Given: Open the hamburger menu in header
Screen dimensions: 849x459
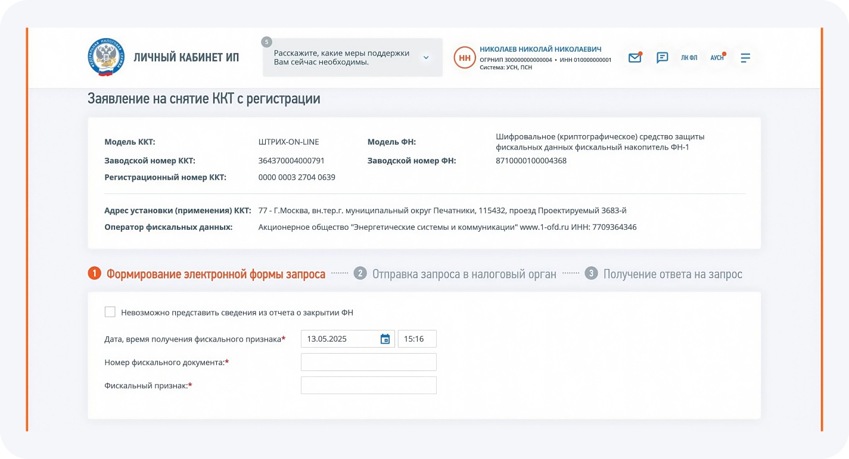Looking at the screenshot, I should click(x=745, y=58).
